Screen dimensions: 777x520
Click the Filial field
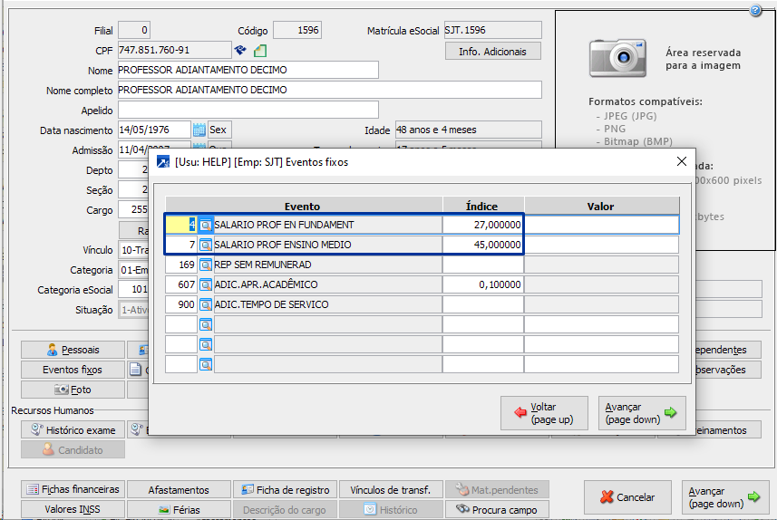(x=134, y=30)
